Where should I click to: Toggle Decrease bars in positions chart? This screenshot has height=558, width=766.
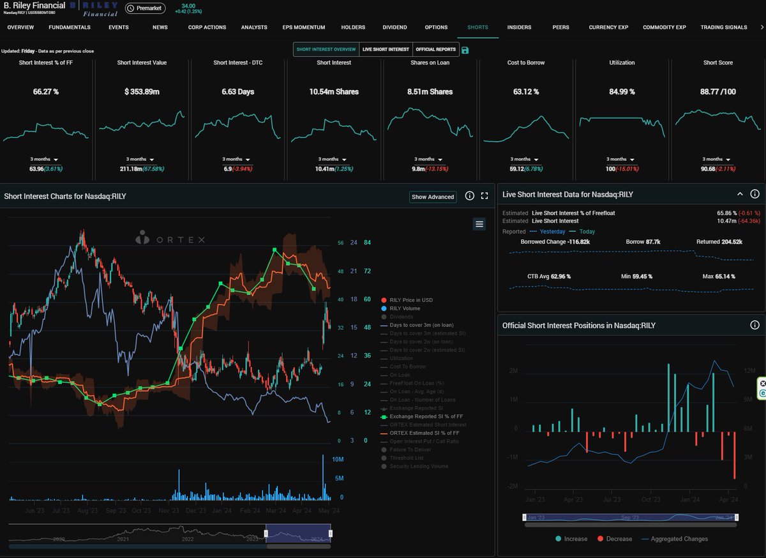click(614, 539)
